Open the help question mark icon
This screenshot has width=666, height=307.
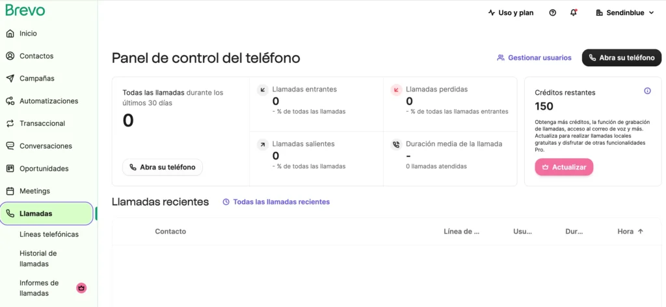click(x=553, y=13)
